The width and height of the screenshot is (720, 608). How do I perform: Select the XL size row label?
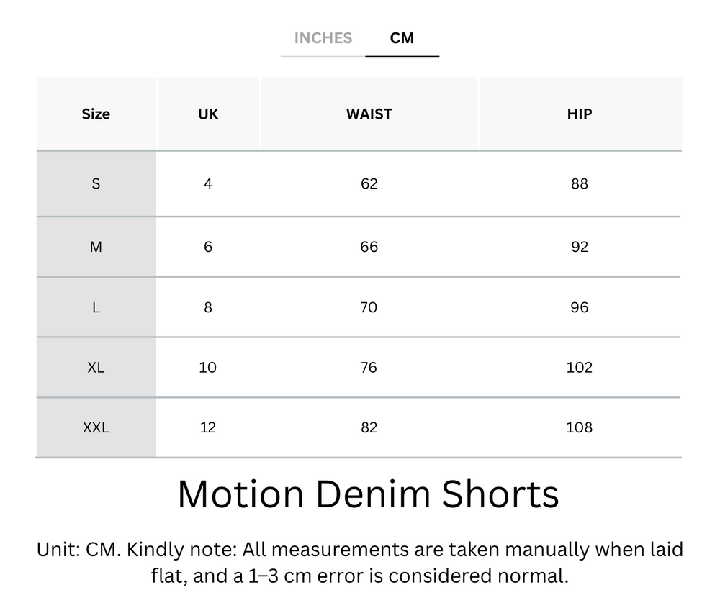(96, 367)
